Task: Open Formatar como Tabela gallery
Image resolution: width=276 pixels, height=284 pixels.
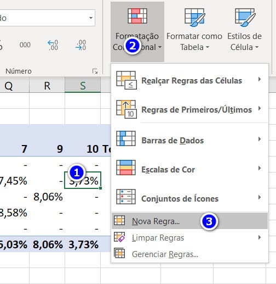Action: coord(194,32)
